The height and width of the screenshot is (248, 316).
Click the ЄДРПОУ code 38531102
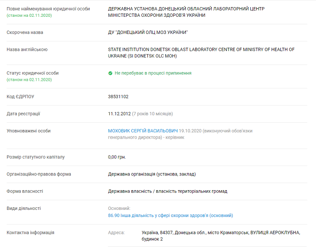[118, 96]
